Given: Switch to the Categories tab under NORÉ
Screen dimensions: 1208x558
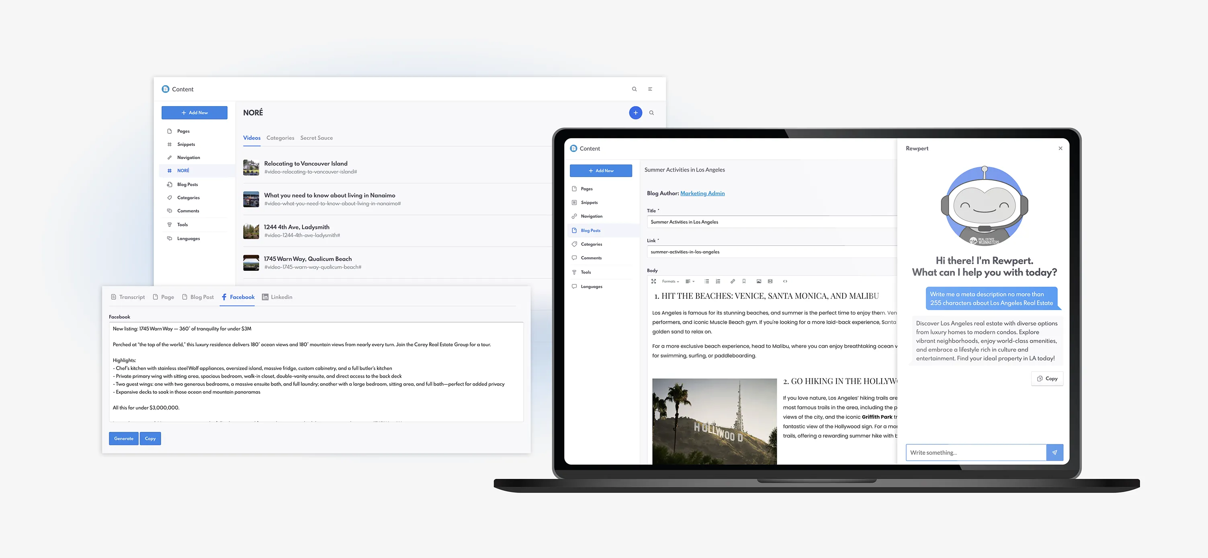Looking at the screenshot, I should pos(280,138).
